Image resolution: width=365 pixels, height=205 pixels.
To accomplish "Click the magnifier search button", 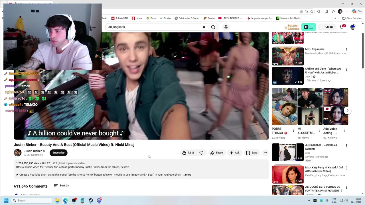I will click(213, 27).
